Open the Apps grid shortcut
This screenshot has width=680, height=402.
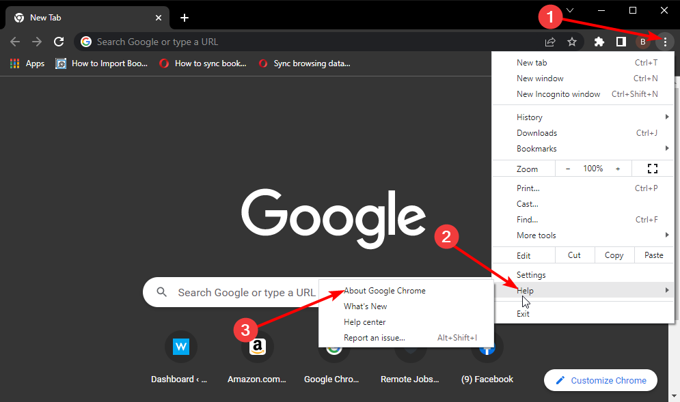27,63
